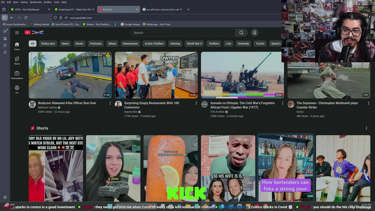Open the You section in the YouTube sidebar

[x=17, y=89]
